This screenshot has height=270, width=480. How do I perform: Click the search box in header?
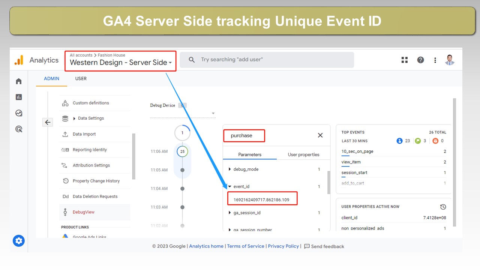coord(267,60)
